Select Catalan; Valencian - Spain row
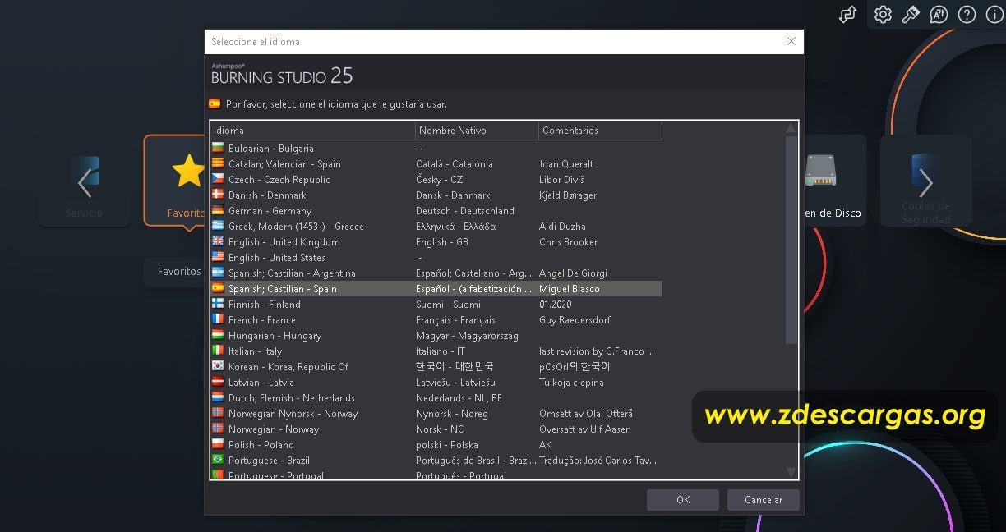Image resolution: width=1006 pixels, height=532 pixels. [x=436, y=164]
